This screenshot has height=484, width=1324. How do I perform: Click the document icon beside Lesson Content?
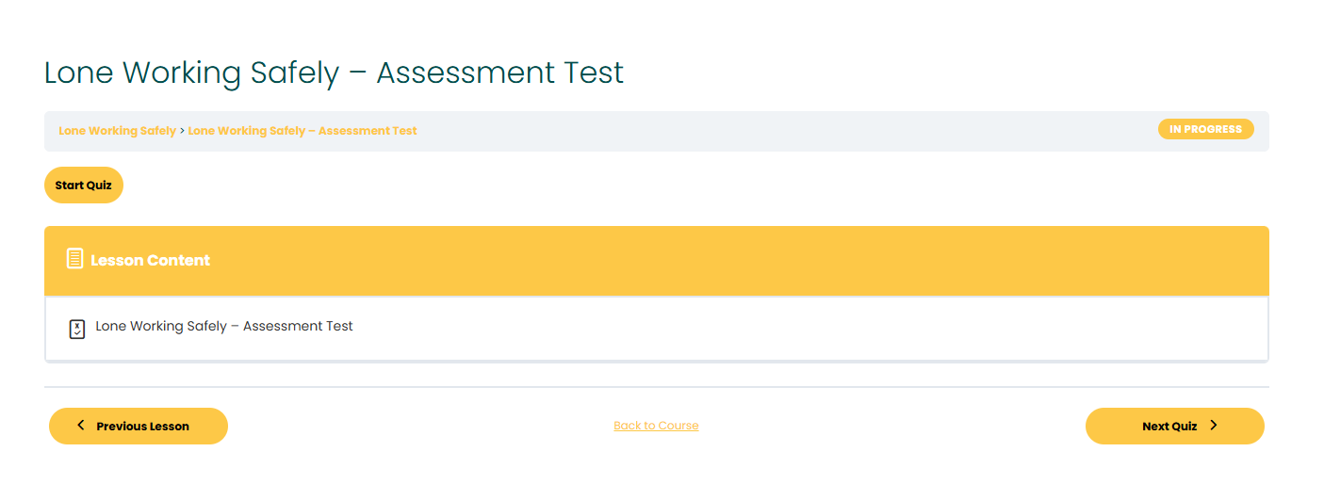(x=74, y=259)
